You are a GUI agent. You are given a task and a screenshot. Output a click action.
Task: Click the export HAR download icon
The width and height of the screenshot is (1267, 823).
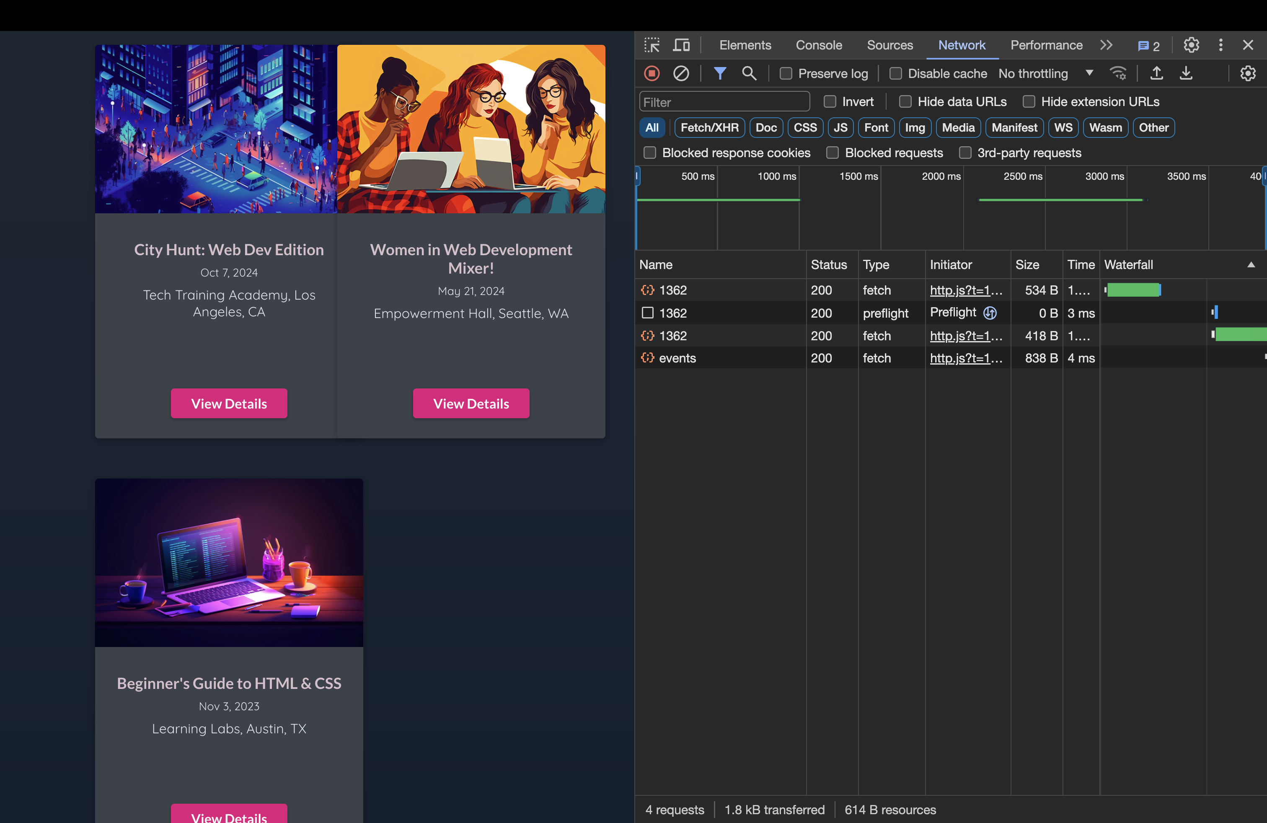click(1186, 73)
